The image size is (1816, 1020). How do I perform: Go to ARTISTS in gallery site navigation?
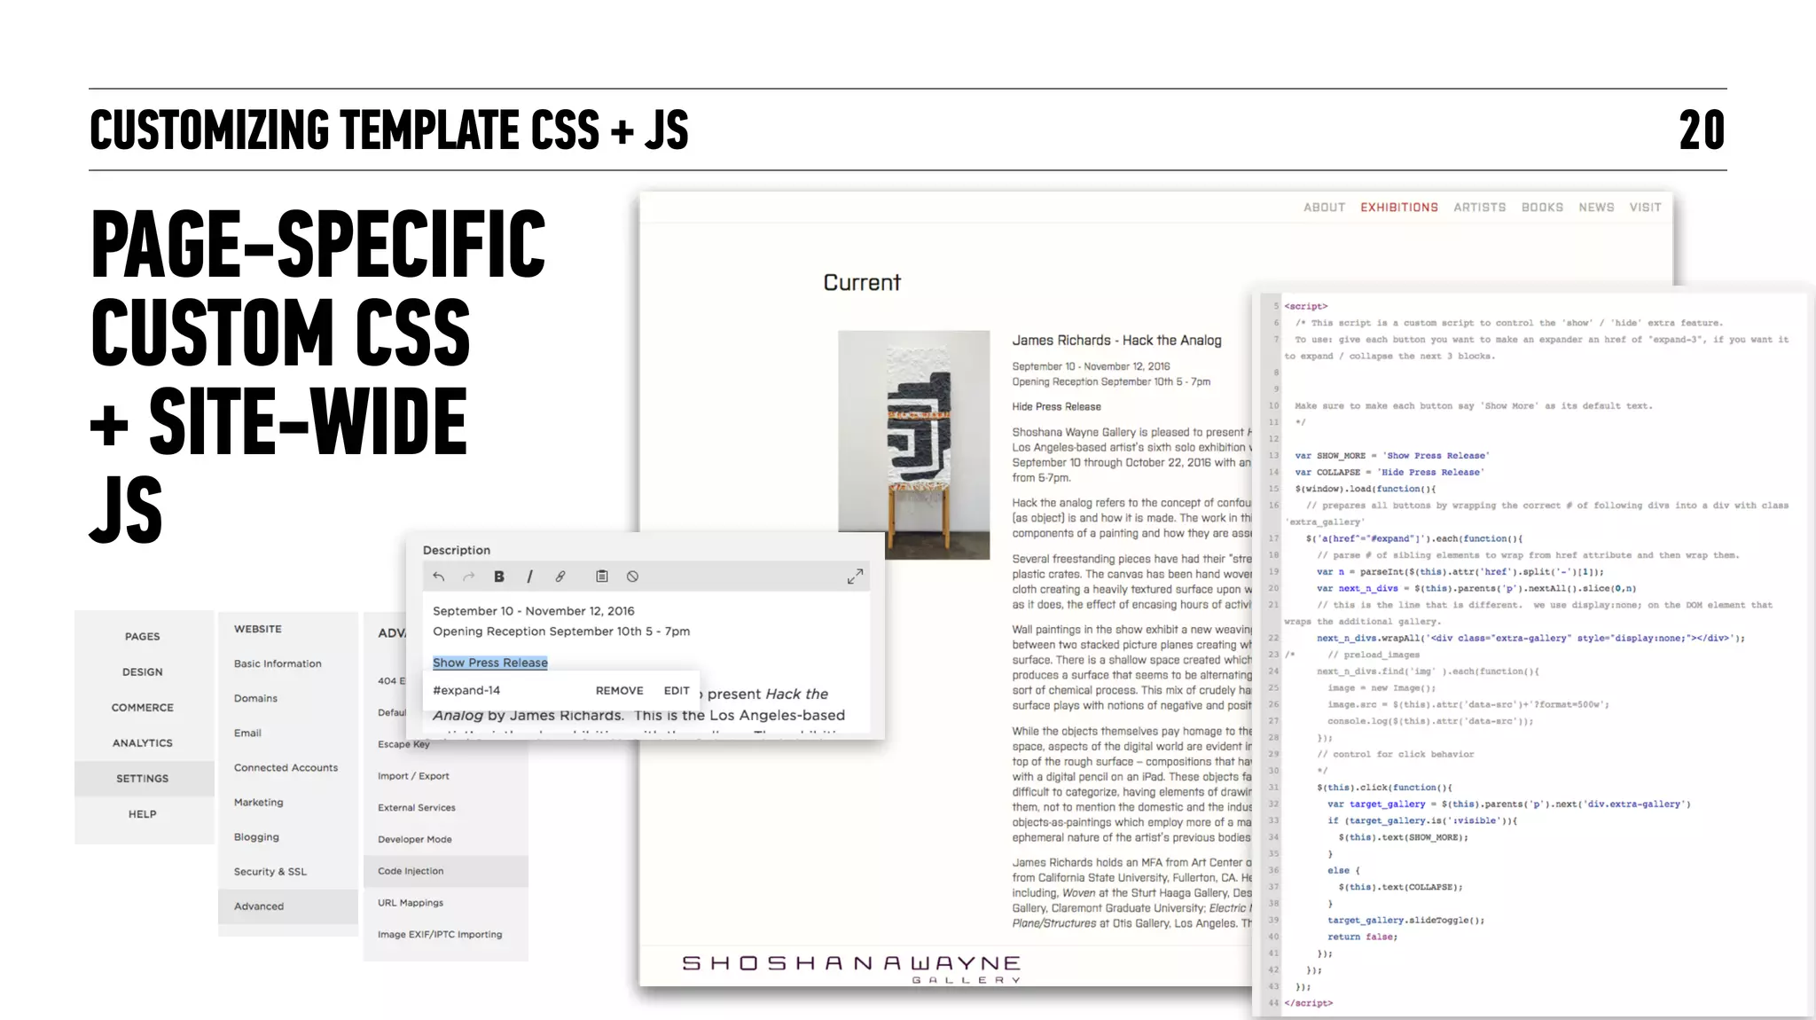(x=1480, y=207)
